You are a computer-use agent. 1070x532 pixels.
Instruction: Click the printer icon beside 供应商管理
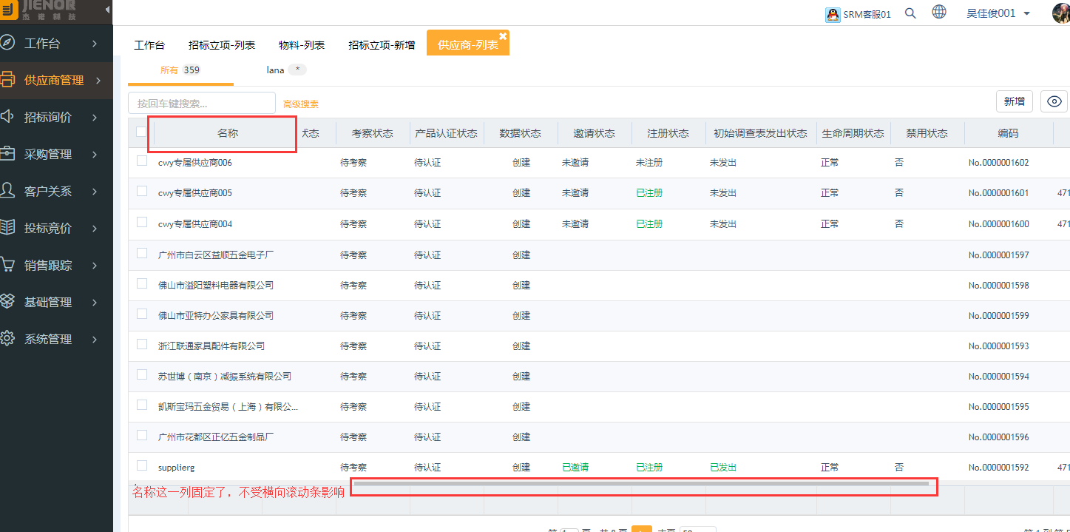(7, 80)
